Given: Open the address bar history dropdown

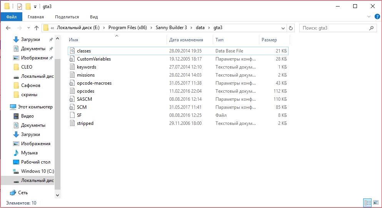Looking at the screenshot, I should (283, 28).
